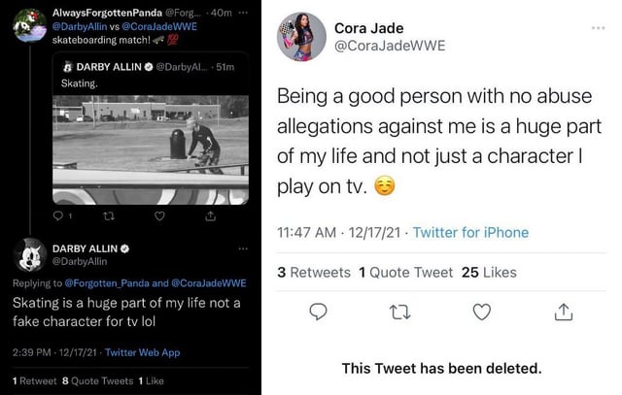Retweet AlwaysForgottenPanda's skateboarding match tweet
622x395 pixels.
point(108,216)
